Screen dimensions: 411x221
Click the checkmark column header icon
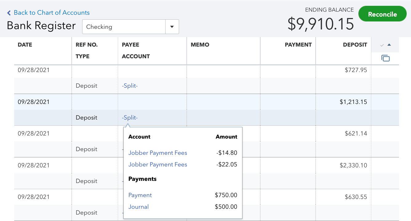(x=382, y=45)
